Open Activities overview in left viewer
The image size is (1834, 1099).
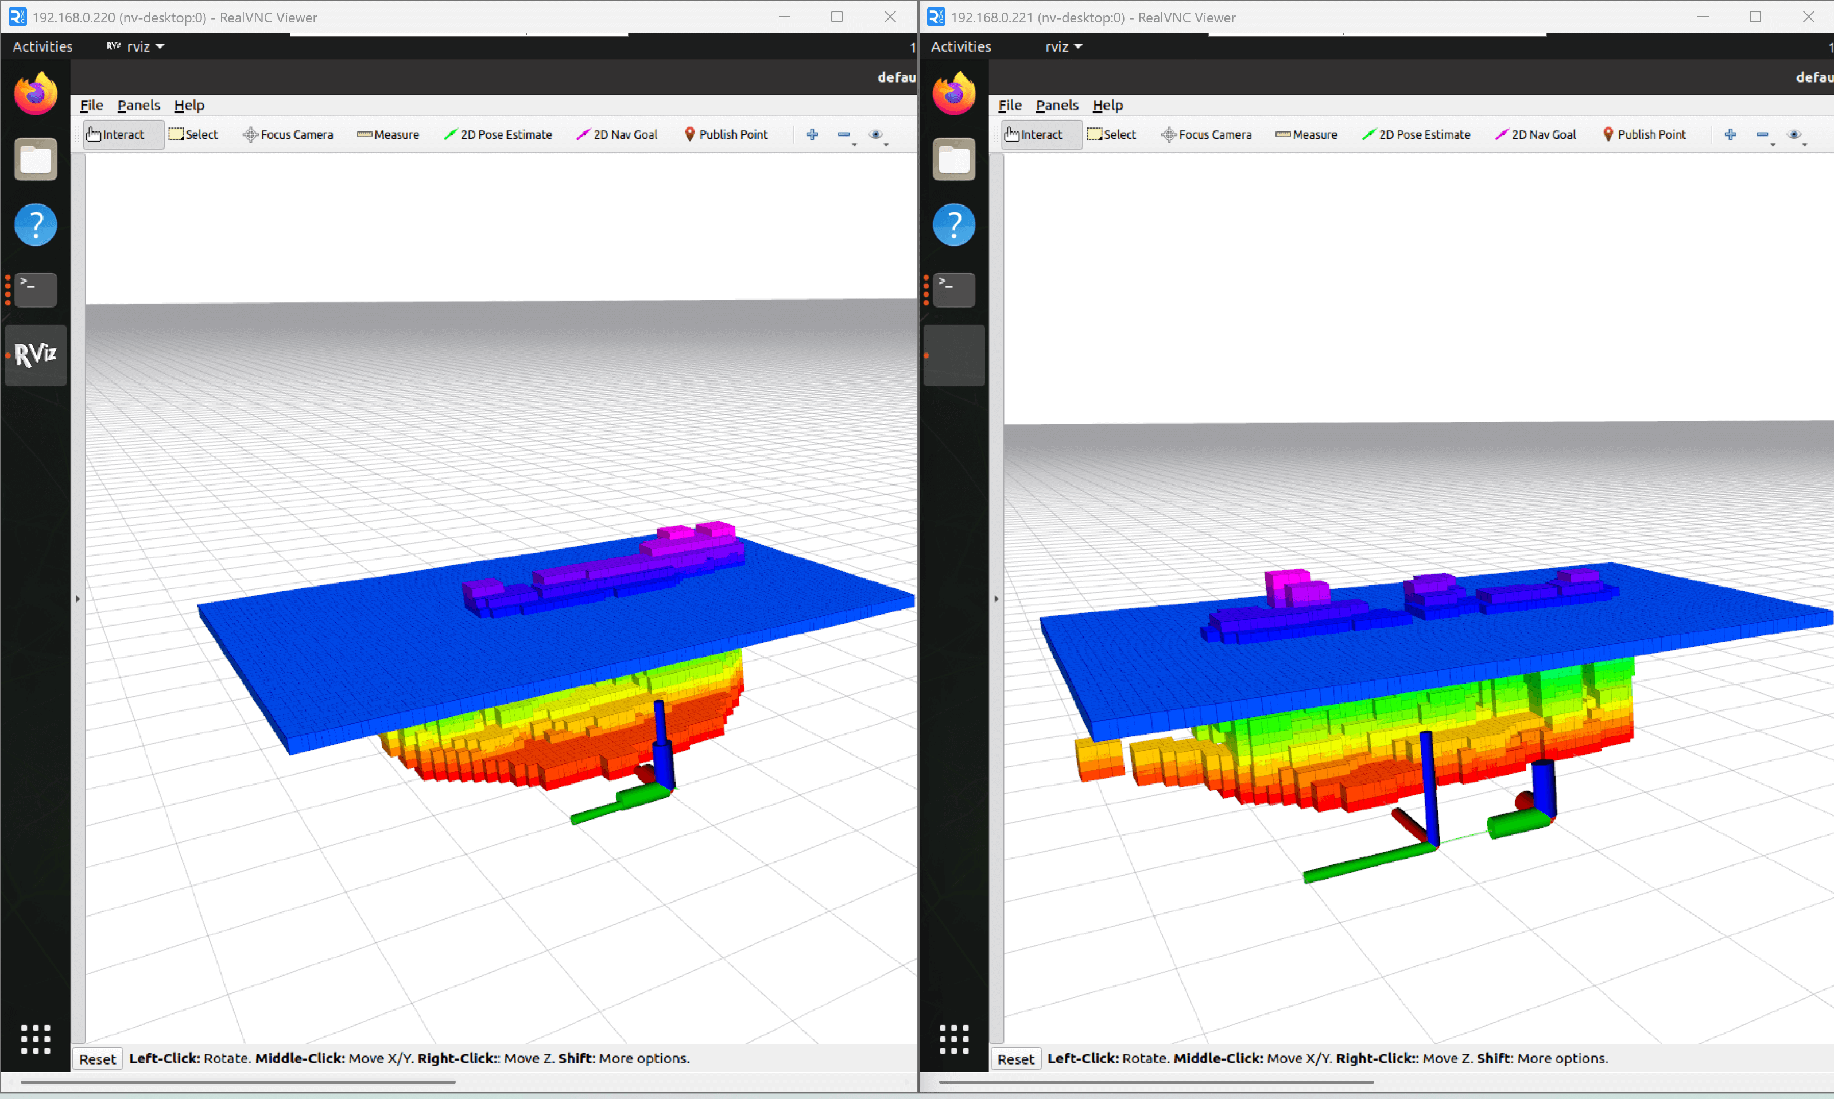coord(42,46)
